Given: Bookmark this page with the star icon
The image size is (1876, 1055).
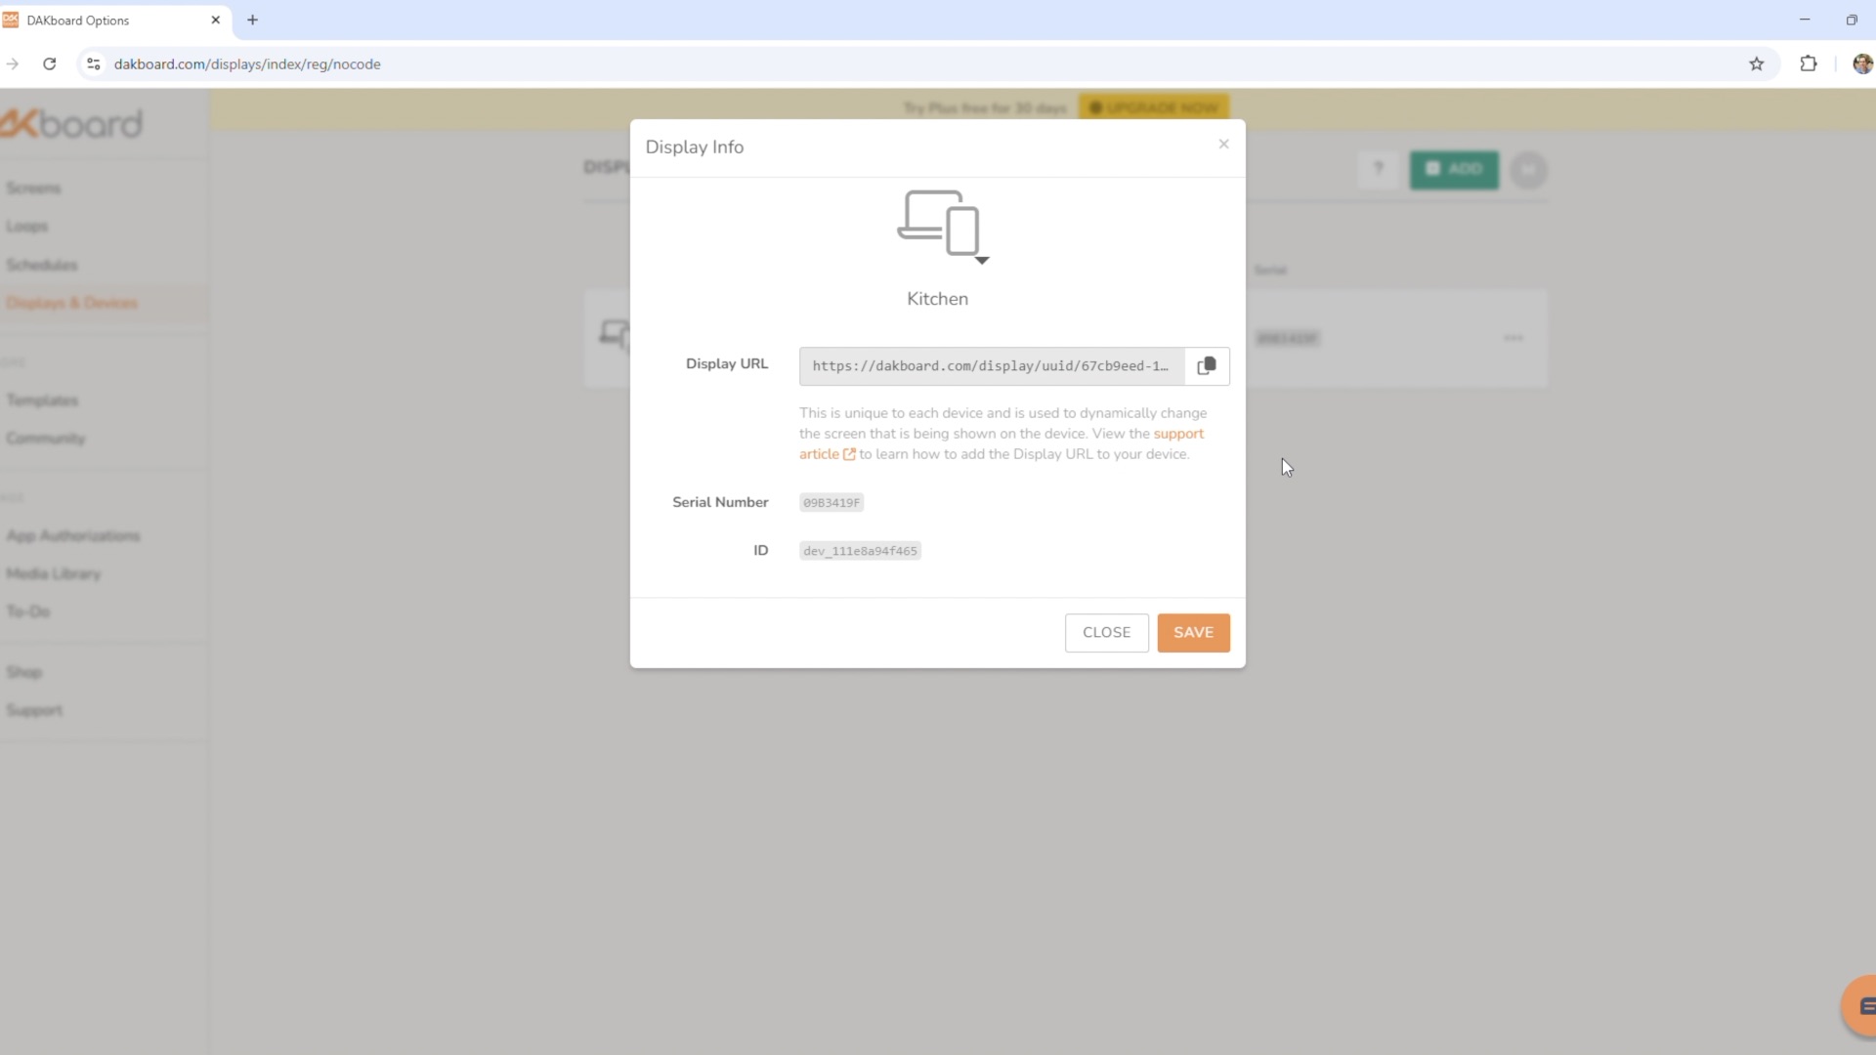Looking at the screenshot, I should 1756,64.
